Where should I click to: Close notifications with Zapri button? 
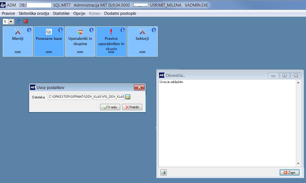tap(289, 173)
